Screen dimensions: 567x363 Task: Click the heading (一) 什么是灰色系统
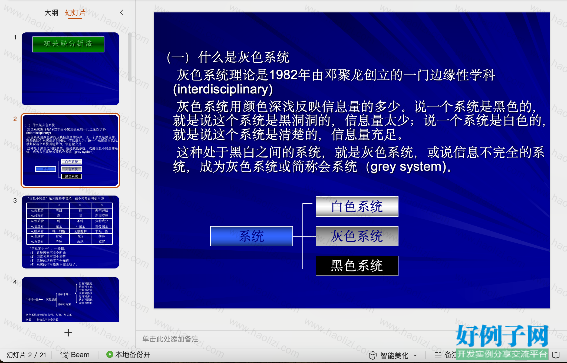click(228, 57)
